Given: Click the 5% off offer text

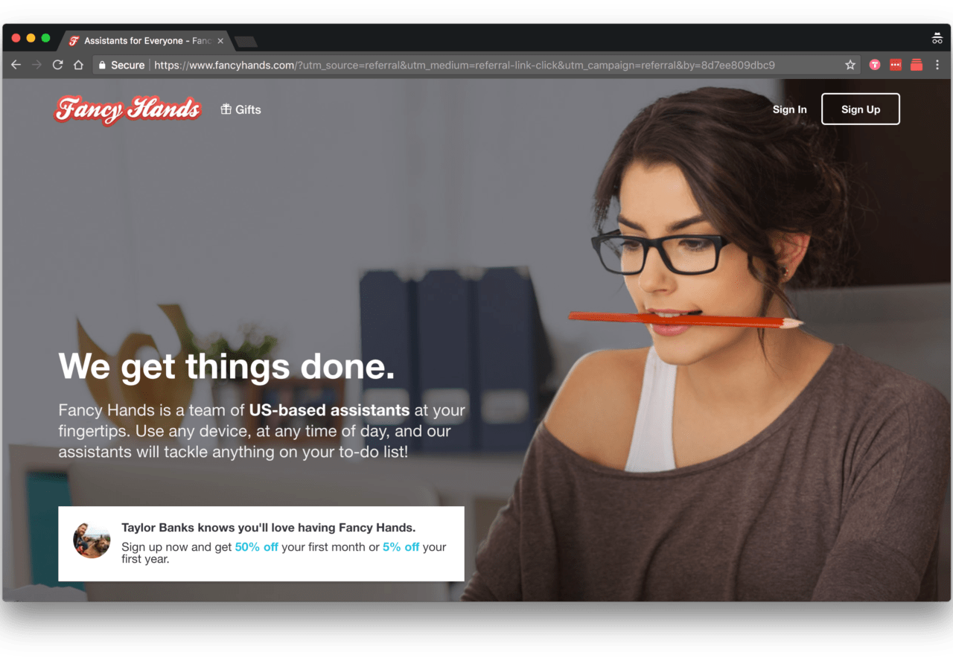Looking at the screenshot, I should [x=401, y=547].
